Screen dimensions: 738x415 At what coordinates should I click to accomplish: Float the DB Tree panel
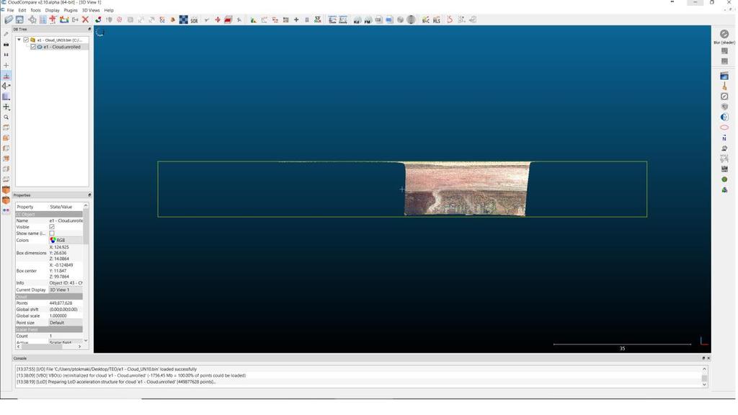pos(89,29)
